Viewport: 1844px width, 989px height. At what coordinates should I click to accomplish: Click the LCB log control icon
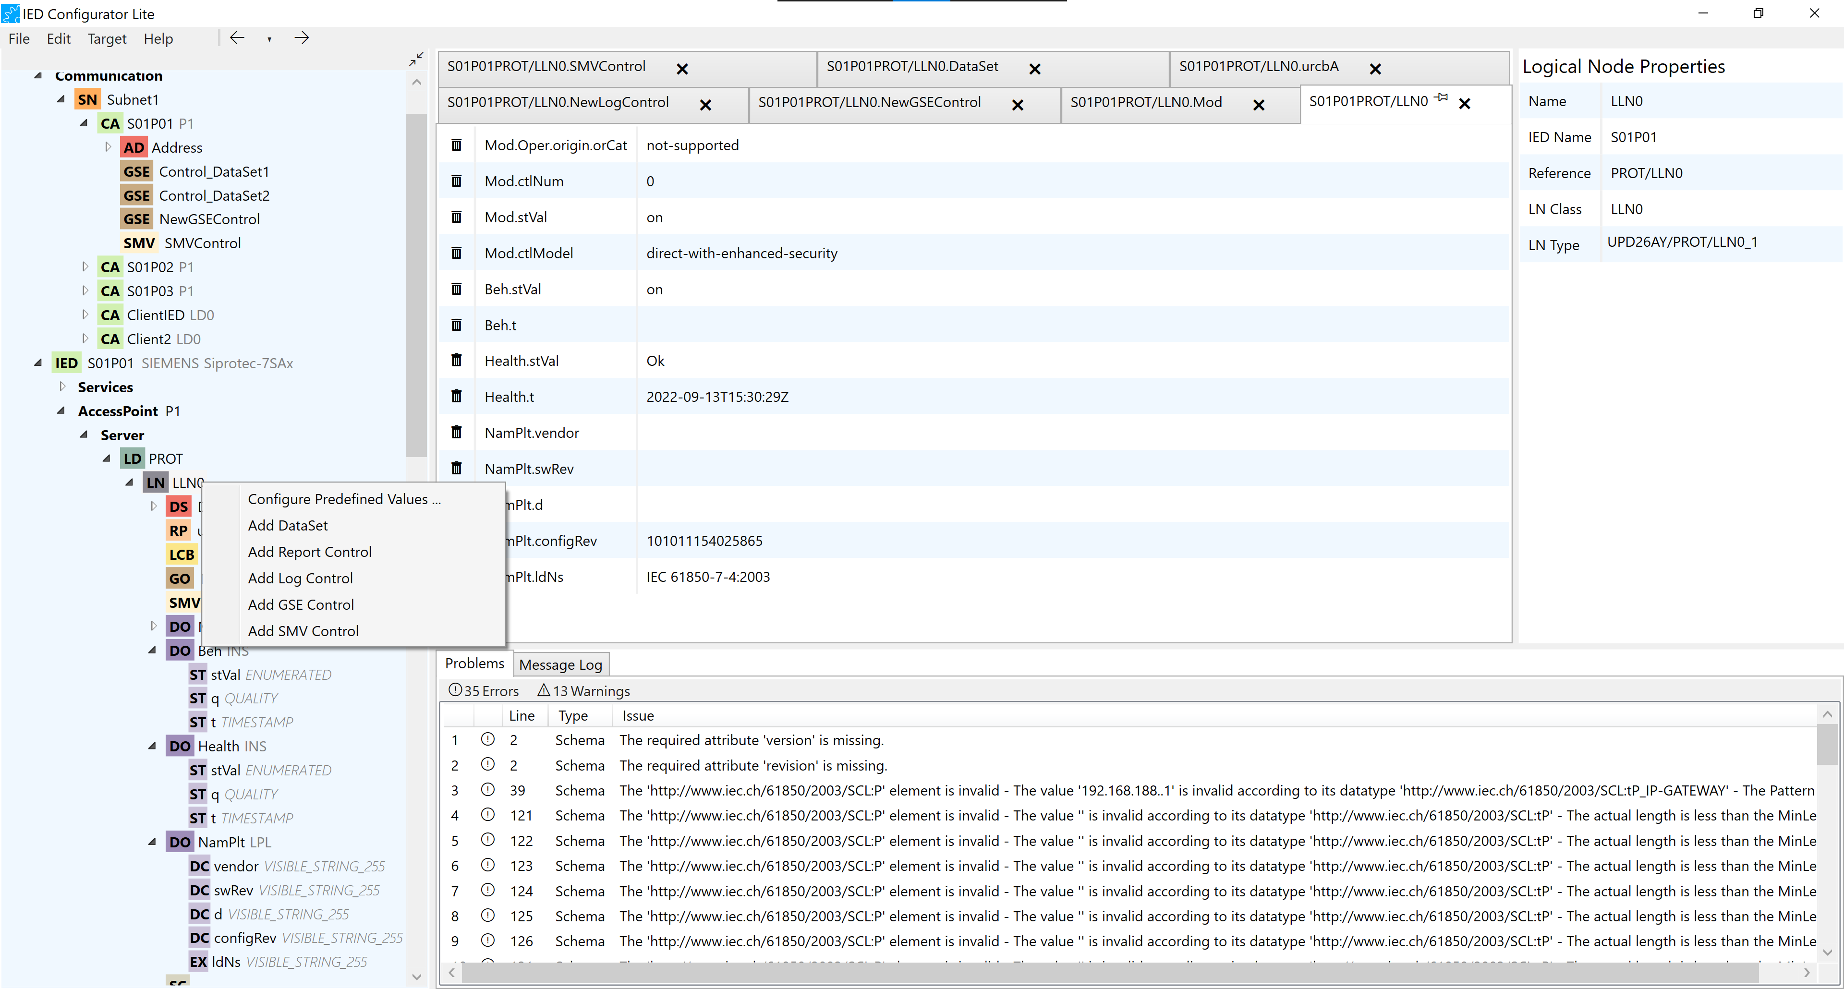[x=182, y=555]
